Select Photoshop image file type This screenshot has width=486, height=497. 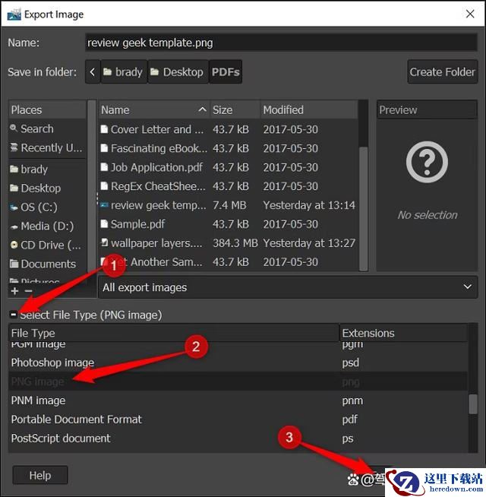238,362
